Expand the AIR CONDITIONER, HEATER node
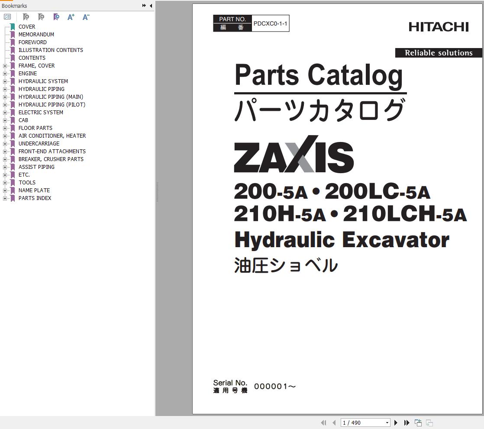The height and width of the screenshot is (429, 484). (x=5, y=136)
